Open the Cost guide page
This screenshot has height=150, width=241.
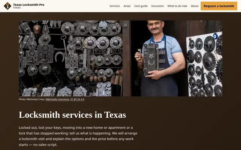pyautogui.click(x=141, y=6)
